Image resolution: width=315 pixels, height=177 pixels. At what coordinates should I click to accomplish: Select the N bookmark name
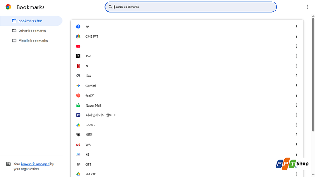(x=87, y=66)
